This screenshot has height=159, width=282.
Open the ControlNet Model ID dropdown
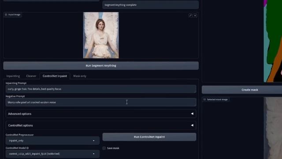[x=52, y=154]
